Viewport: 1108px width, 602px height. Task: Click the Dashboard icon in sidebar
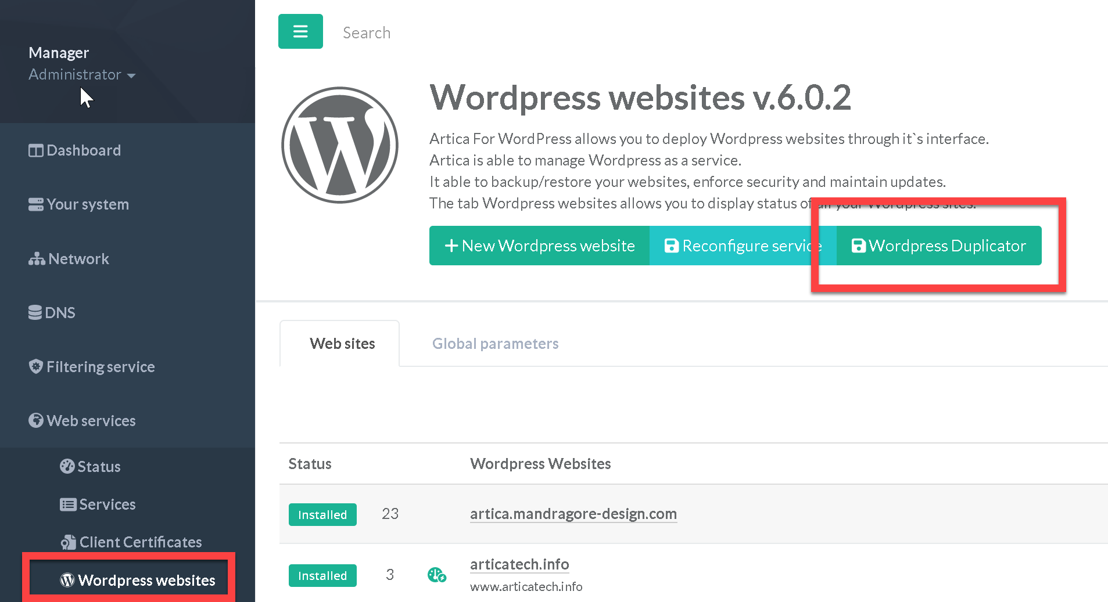click(35, 151)
